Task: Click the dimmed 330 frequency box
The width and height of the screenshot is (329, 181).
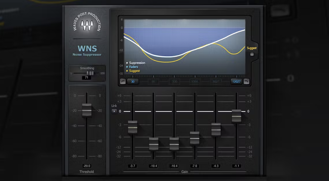Action: pos(174,82)
